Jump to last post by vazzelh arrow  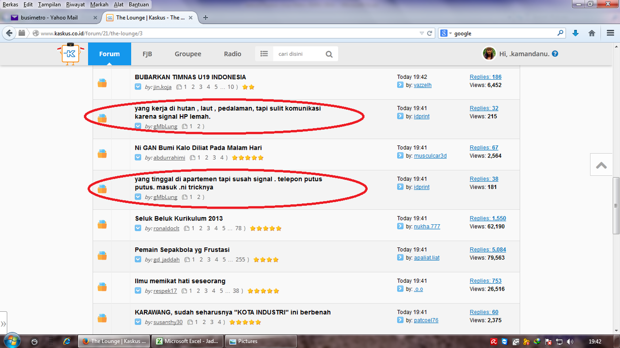point(400,85)
